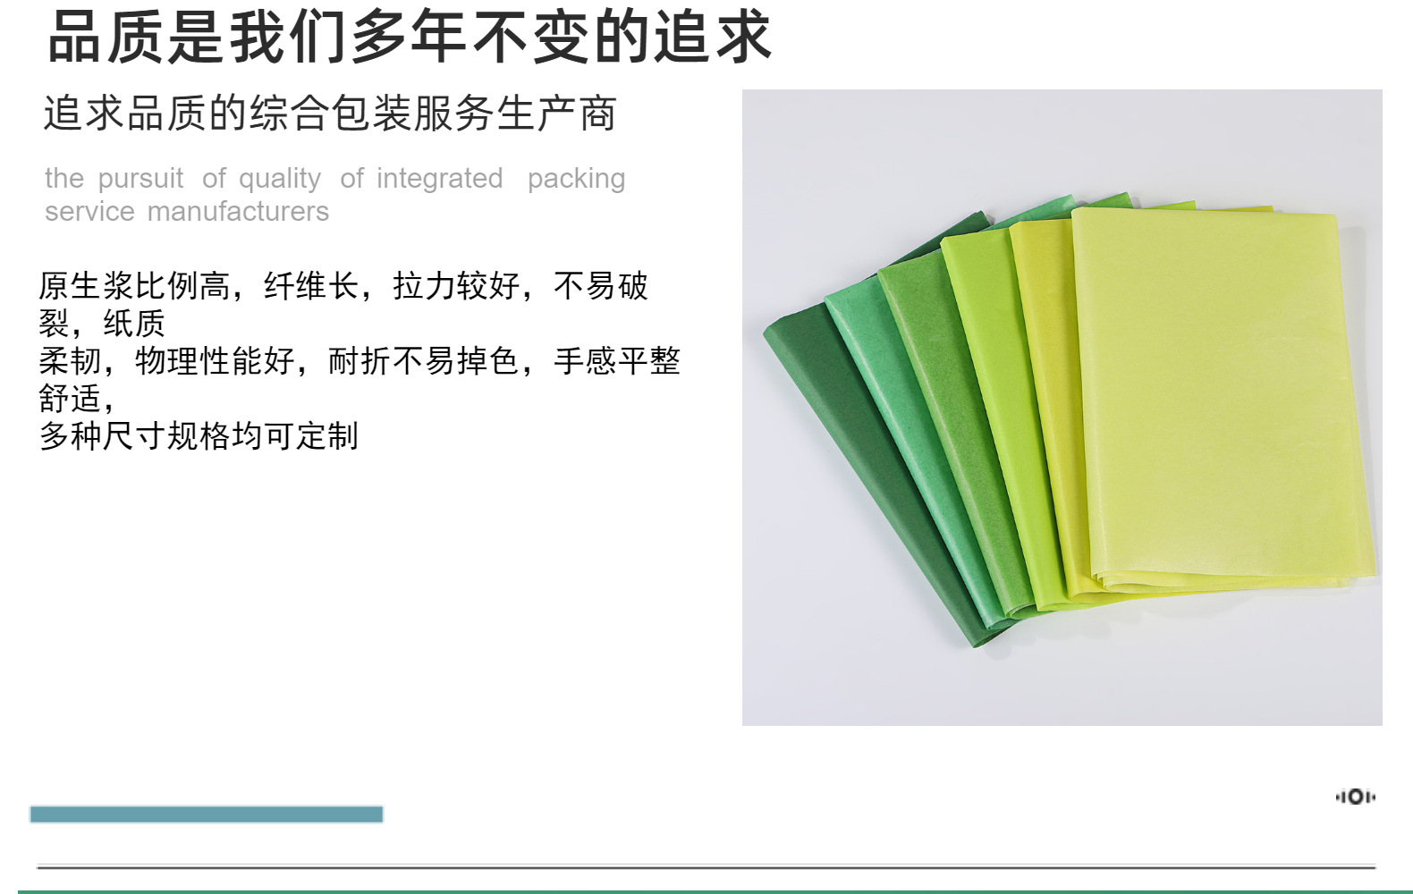The width and height of the screenshot is (1413, 894).
Task: Open the green tissue paper product photo
Action: pos(1062,407)
